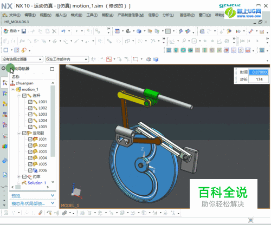Screen dimensions: 271x225
Task: Open the 分析(L) menu
Action: click(x=168, y=15)
